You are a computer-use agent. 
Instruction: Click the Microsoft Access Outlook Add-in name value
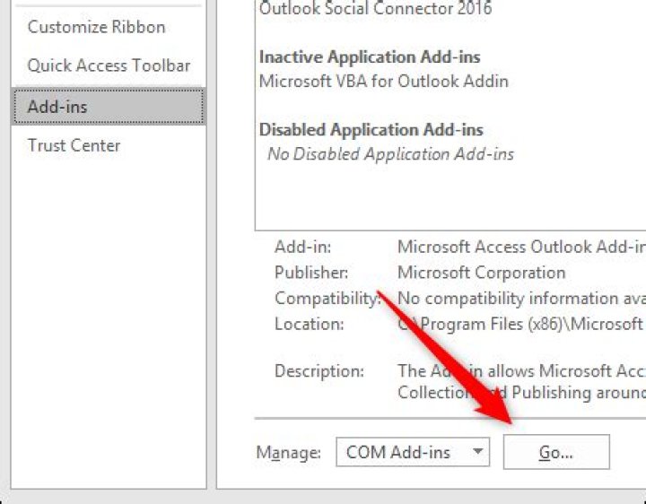(521, 247)
